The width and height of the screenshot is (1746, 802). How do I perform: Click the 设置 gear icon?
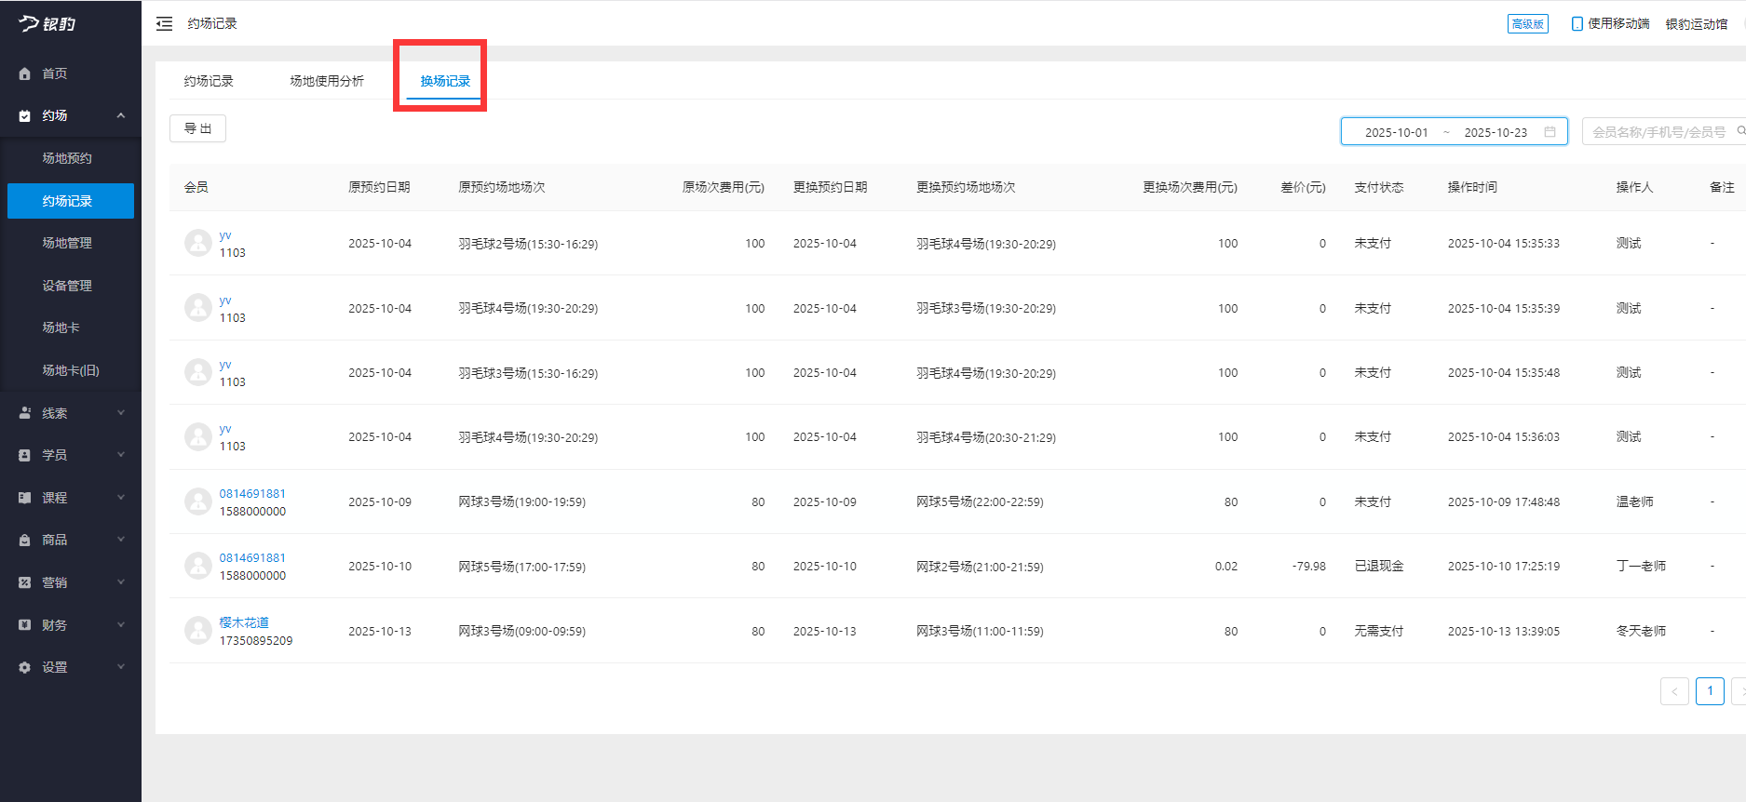pos(25,667)
